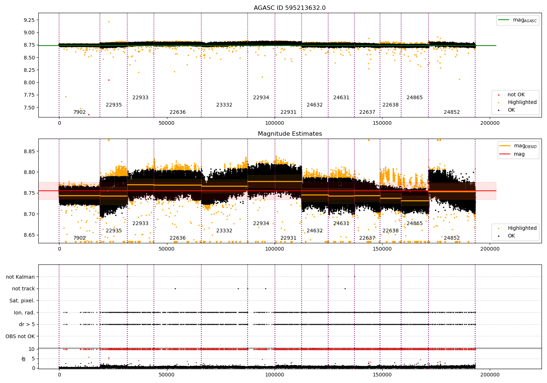Viewport: 547px width, 383px height.
Task: Click the 'OBS not OK' axis label
Action: point(20,336)
